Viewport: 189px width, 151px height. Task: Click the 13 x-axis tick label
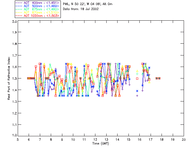pos(106,139)
